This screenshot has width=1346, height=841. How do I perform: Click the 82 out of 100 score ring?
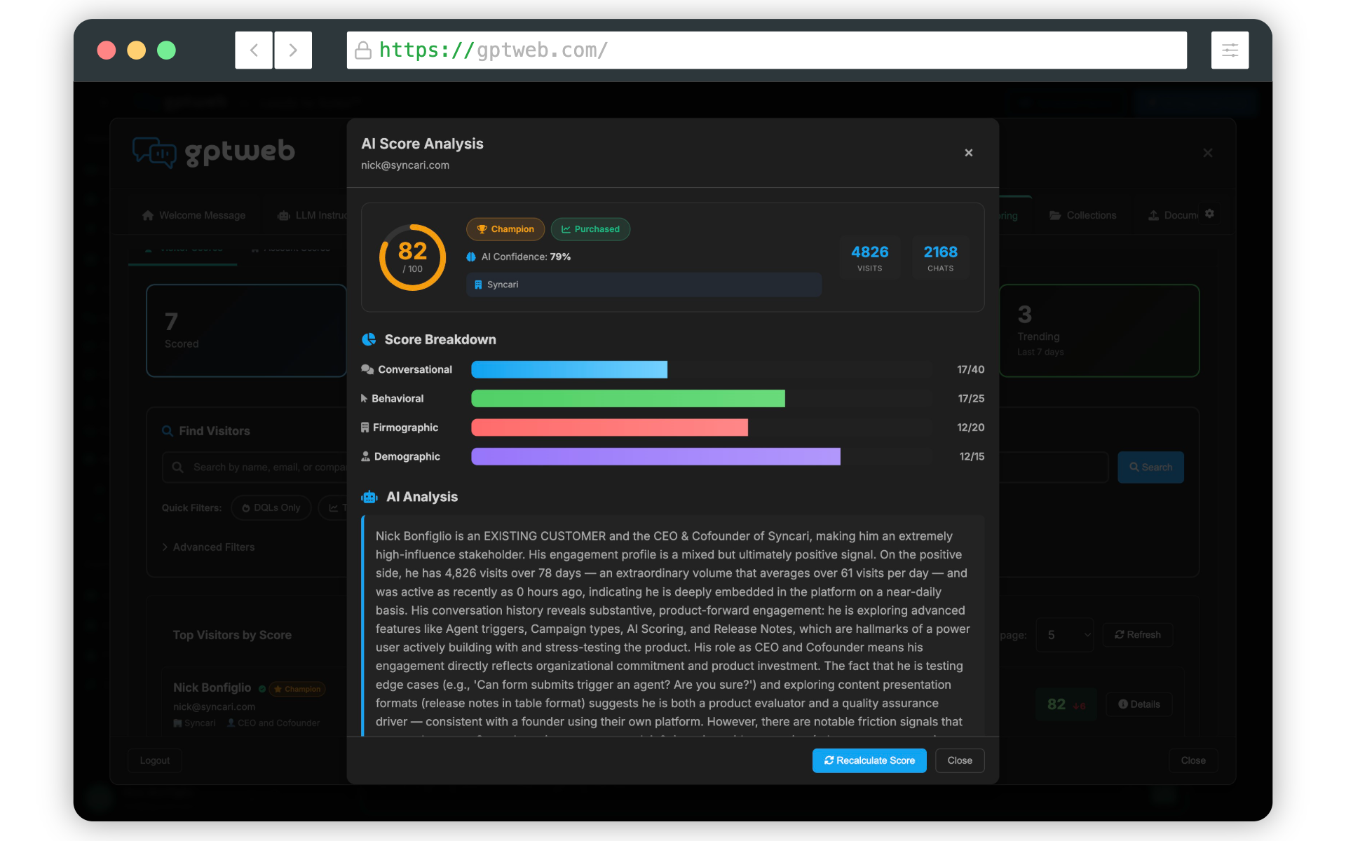pos(413,257)
